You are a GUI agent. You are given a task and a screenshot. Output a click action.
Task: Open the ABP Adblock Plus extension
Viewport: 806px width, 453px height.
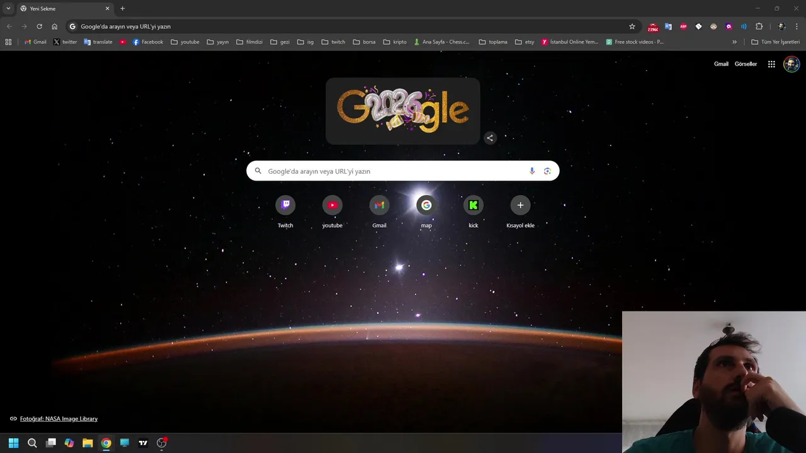(683, 26)
